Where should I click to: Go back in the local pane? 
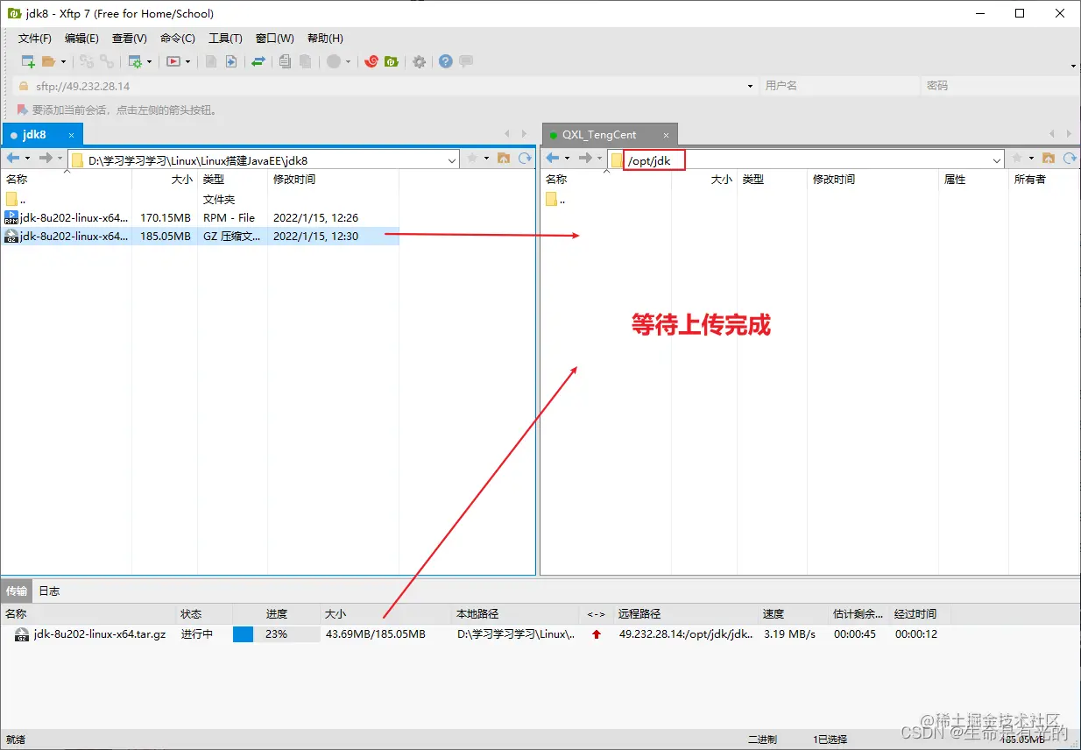[13, 159]
